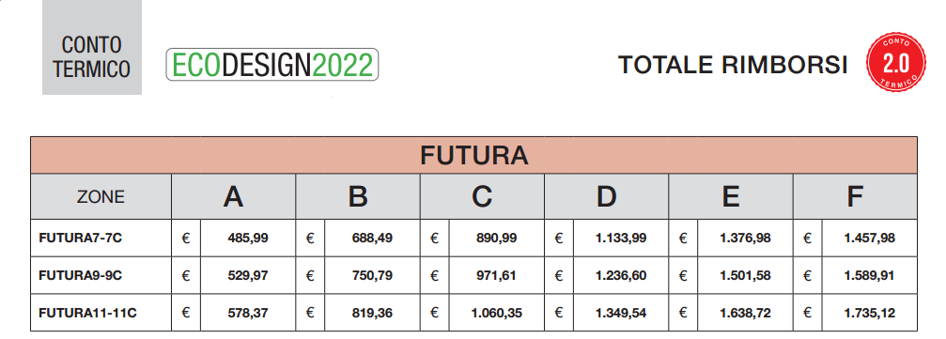Click the euro symbol beside 1.735,12
The height and width of the screenshot is (339, 946).
[x=807, y=313]
